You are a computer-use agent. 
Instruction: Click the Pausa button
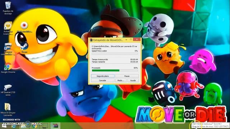tap(127, 76)
